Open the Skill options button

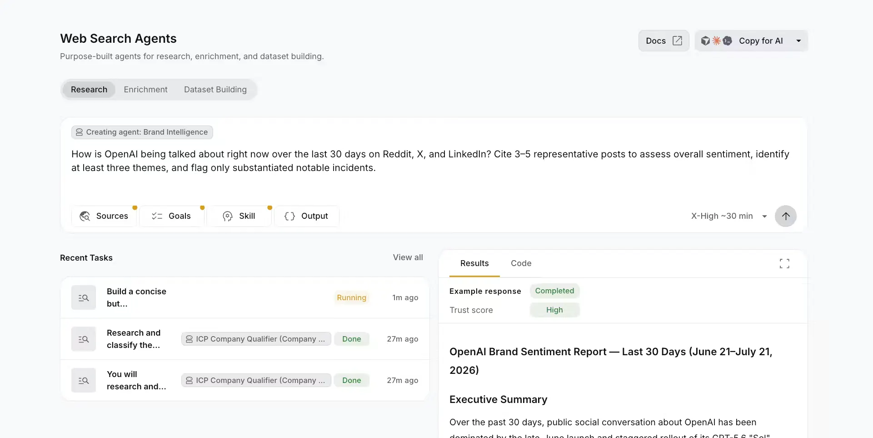pos(239,216)
